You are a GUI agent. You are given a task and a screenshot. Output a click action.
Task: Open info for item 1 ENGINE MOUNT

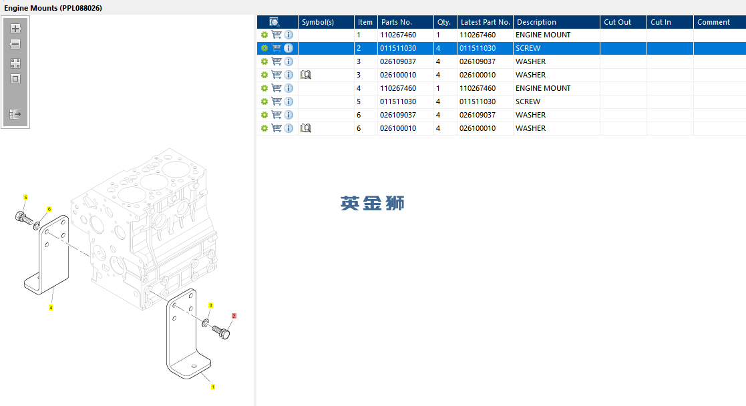(289, 35)
